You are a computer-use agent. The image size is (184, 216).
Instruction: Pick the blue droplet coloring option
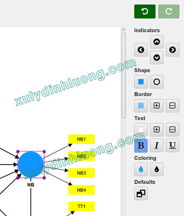141,169
